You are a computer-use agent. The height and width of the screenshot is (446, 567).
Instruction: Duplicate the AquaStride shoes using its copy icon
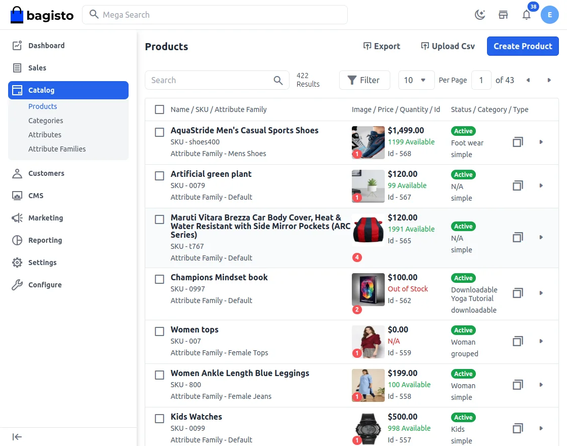pyautogui.click(x=517, y=142)
